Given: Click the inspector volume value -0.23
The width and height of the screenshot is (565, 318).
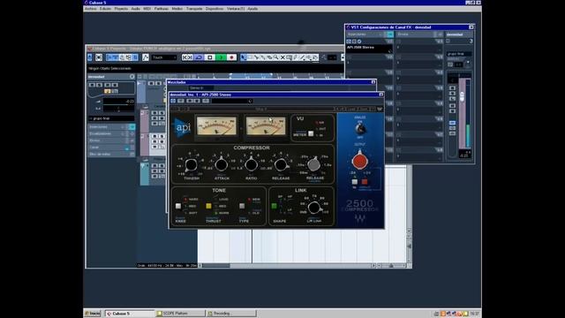Looking at the screenshot, I should 119,102.
